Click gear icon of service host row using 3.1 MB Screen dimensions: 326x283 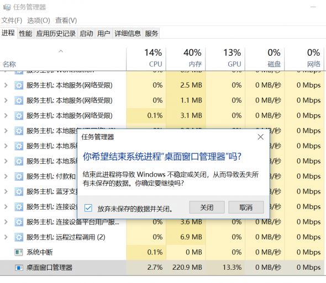tap(19, 116)
